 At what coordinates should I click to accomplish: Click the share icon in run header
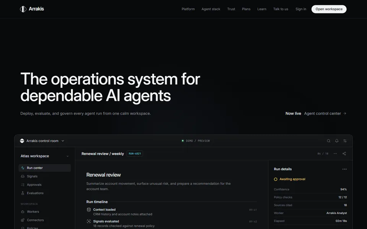click(344, 153)
